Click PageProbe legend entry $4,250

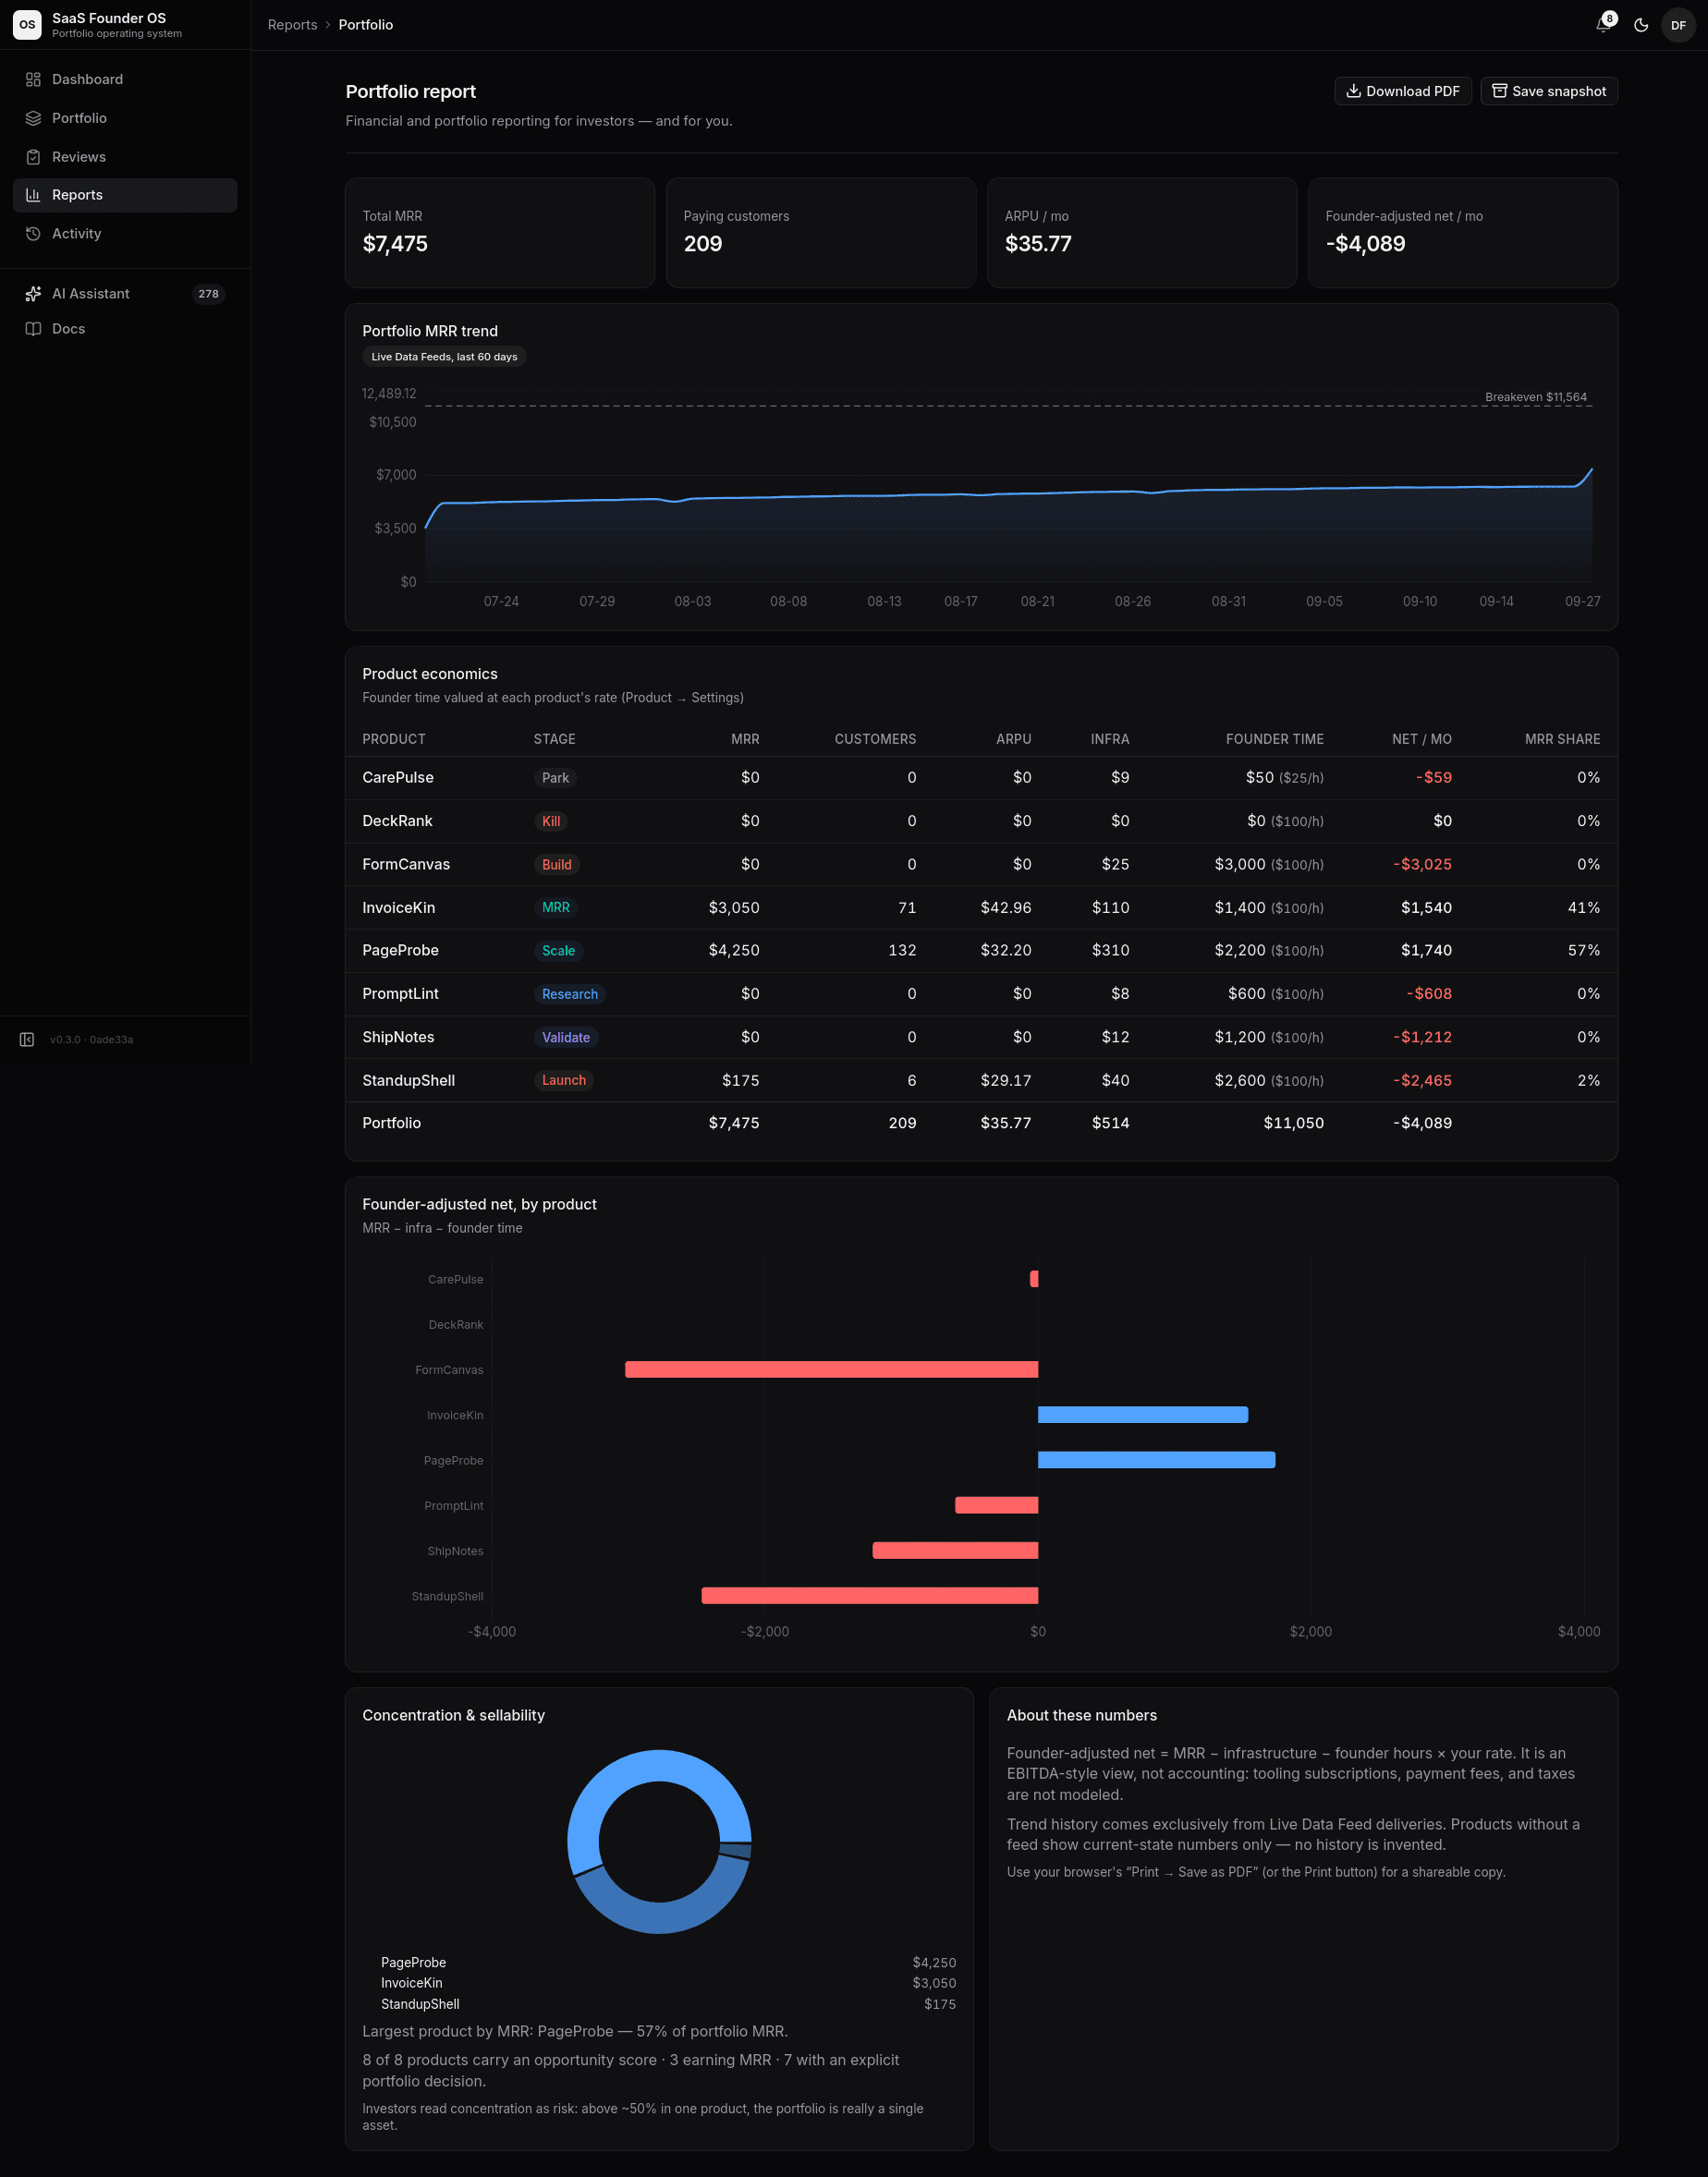(x=659, y=1964)
